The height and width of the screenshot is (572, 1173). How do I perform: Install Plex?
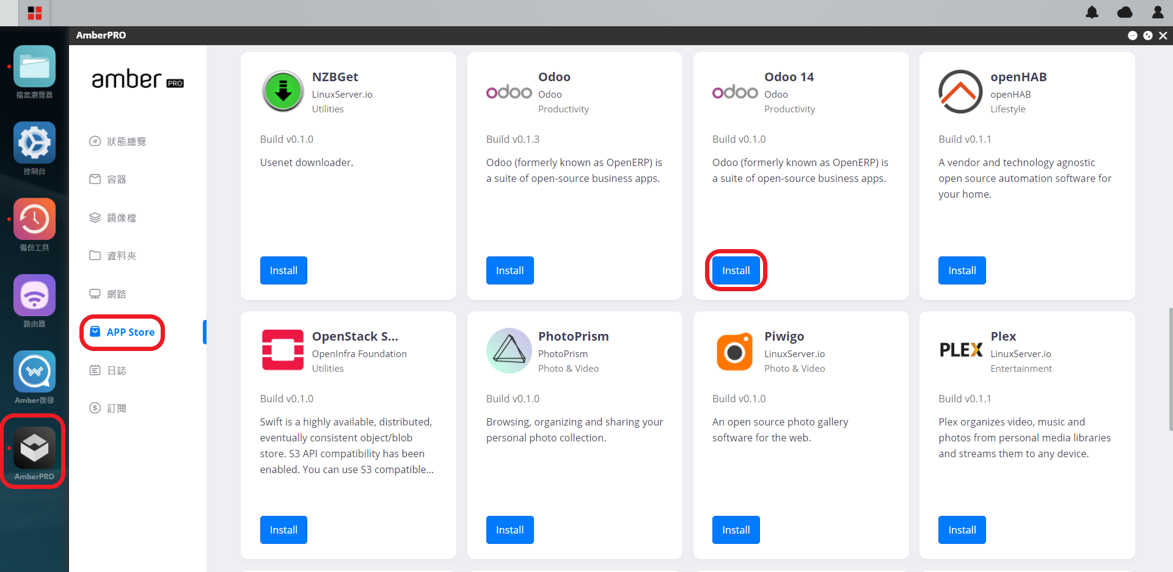[962, 530]
